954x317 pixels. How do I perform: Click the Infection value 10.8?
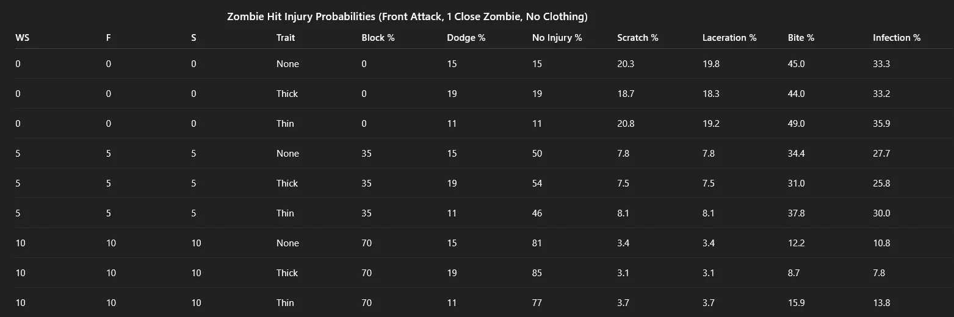pos(881,243)
